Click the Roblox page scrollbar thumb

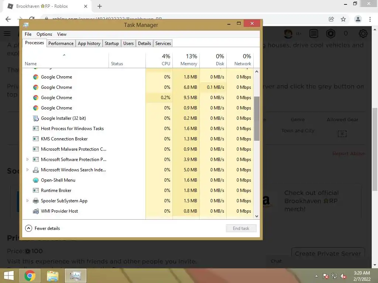(375, 149)
